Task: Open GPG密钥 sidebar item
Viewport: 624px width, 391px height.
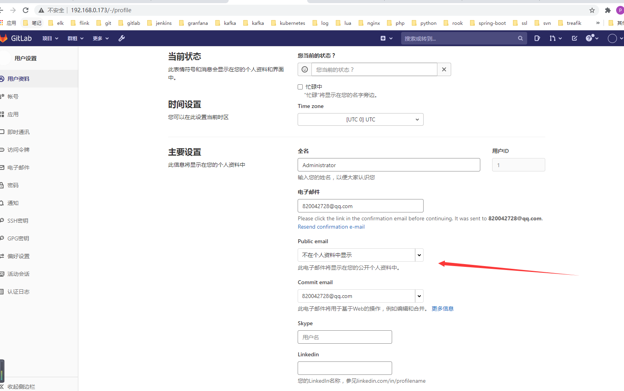Action: click(x=39, y=238)
